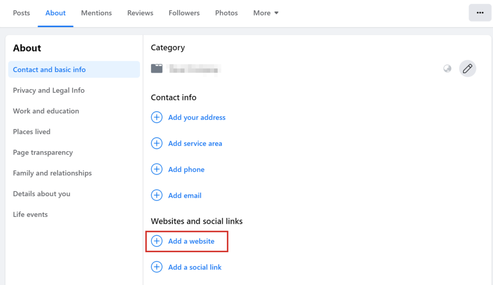Viewport: 493px width, 285px height.
Task: Click the Add your address link
Action: (196, 117)
